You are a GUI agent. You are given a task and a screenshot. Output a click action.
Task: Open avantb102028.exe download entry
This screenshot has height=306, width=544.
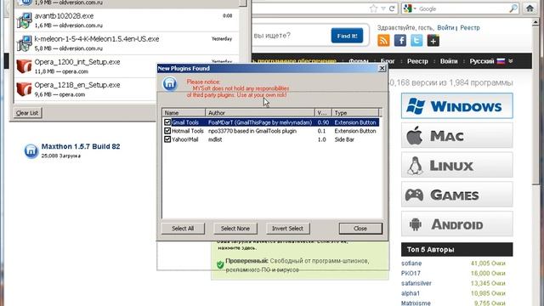[127, 20]
